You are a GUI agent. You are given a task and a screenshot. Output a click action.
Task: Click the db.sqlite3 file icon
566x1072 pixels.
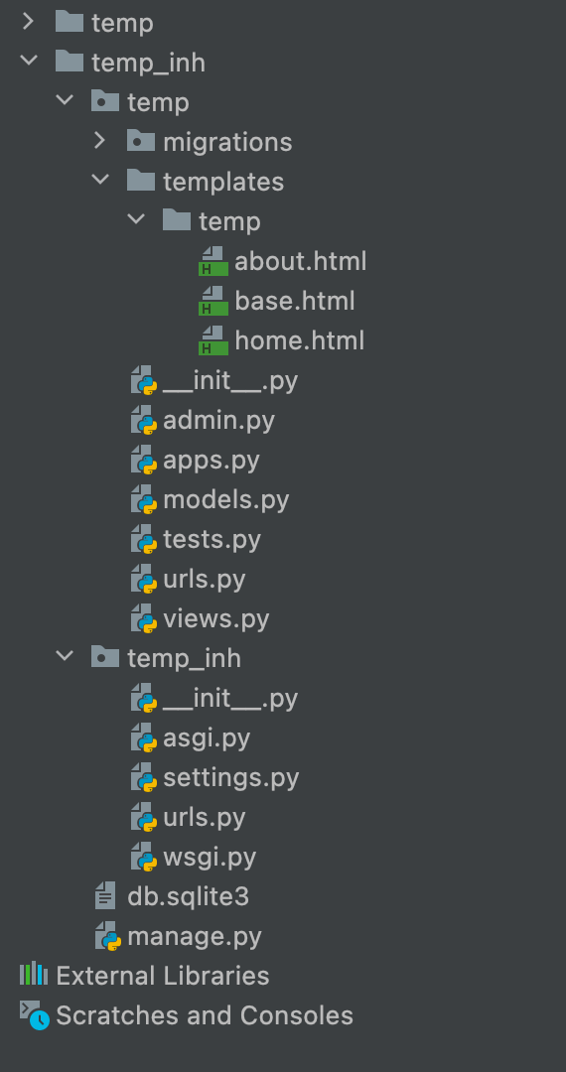(x=105, y=895)
